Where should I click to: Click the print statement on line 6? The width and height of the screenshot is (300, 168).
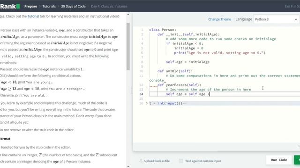220,53
